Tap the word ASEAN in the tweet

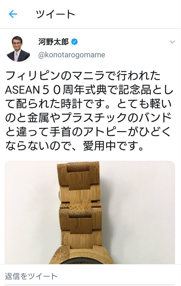[22, 90]
